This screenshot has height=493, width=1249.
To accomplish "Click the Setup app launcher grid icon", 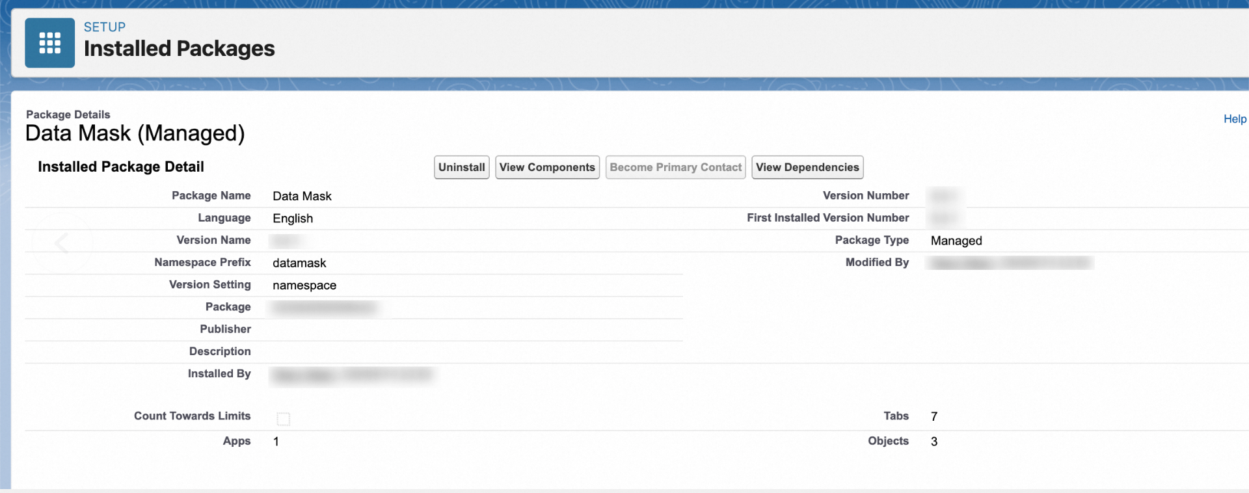I will [x=49, y=43].
